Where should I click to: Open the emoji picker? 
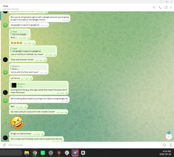[x=164, y=145]
